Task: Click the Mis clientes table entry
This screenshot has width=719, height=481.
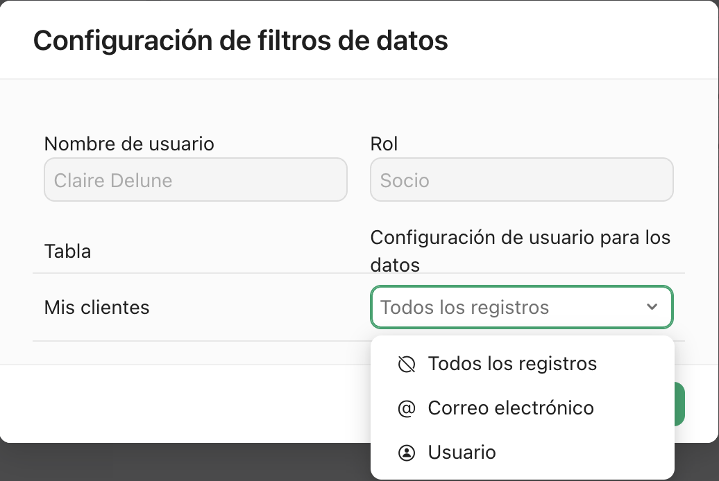Action: (x=96, y=307)
